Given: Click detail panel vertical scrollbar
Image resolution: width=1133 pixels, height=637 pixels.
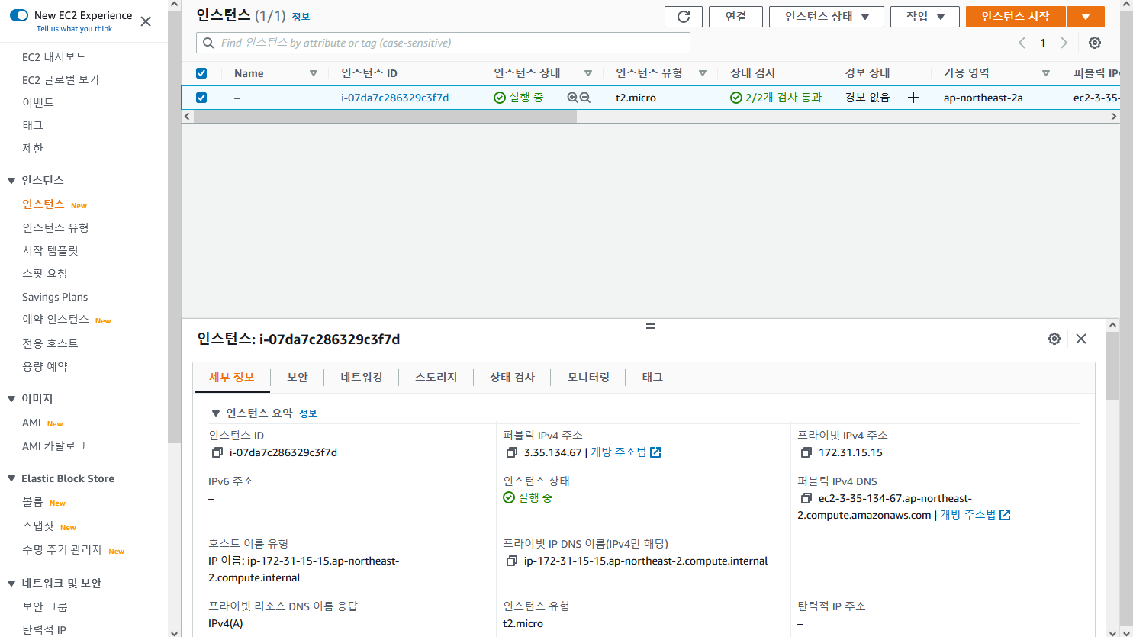Looking at the screenshot, I should (x=1112, y=366).
